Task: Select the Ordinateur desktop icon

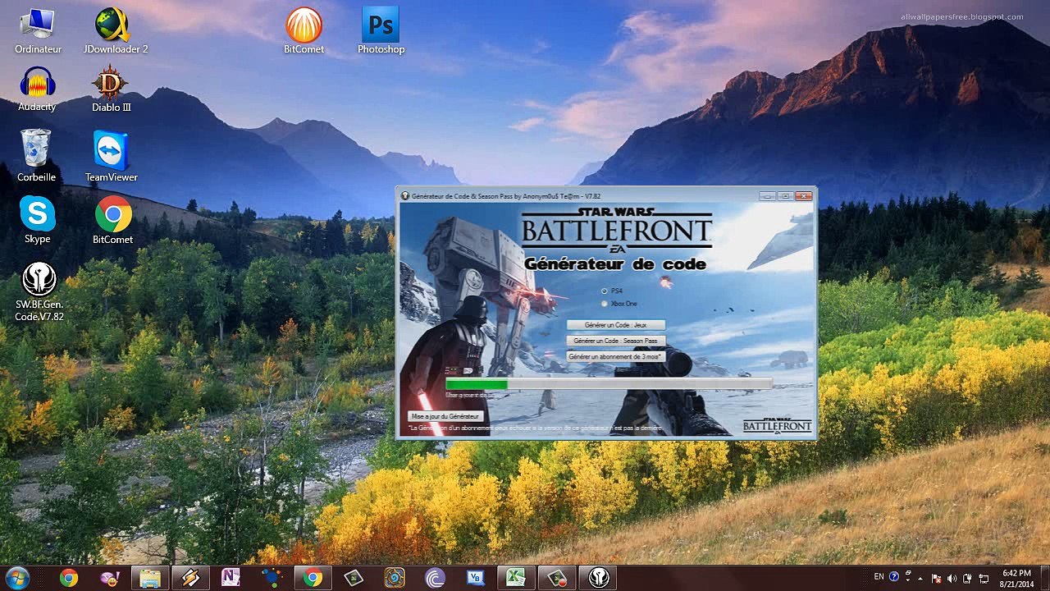Action: click(38, 32)
